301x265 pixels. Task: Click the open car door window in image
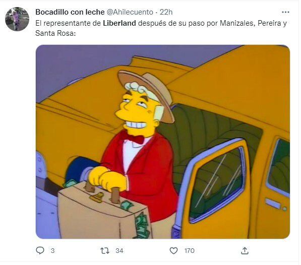tap(216, 185)
